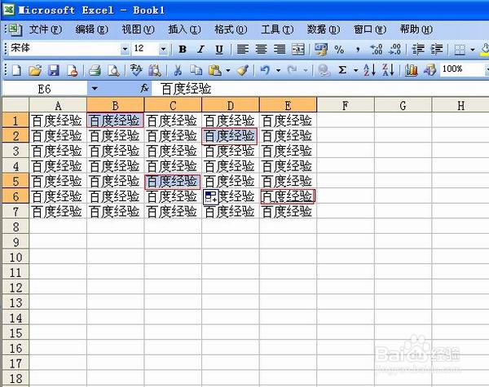Image resolution: width=489 pixels, height=387 pixels.
Task: Click Name Box showing E6
Action: (x=45, y=89)
